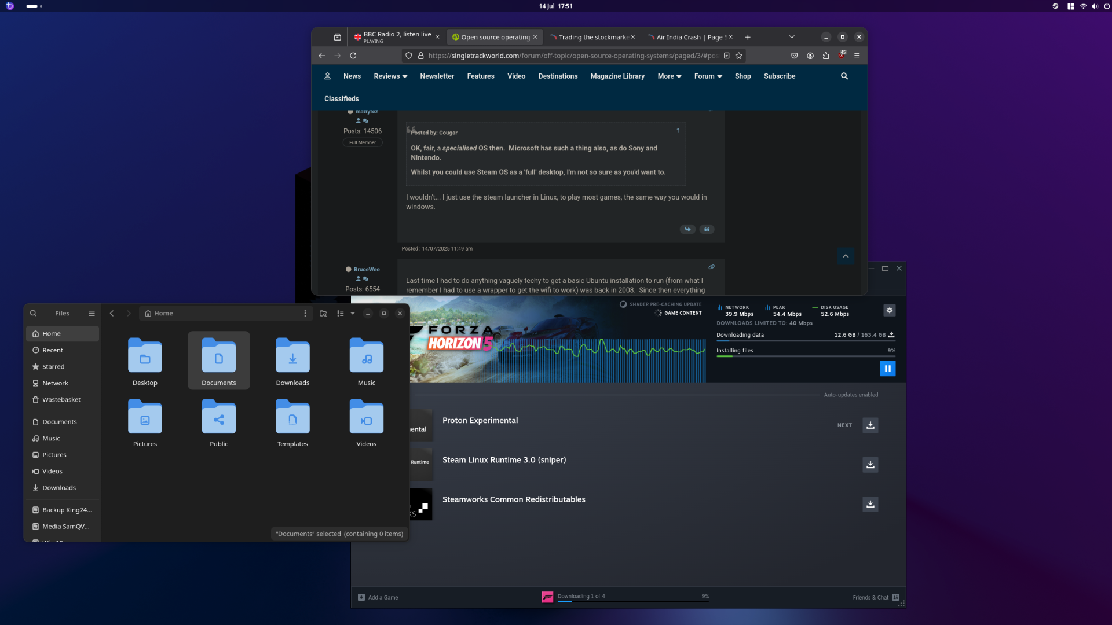This screenshot has width=1112, height=625.
Task: Reload the current browser page
Action: pyautogui.click(x=353, y=56)
